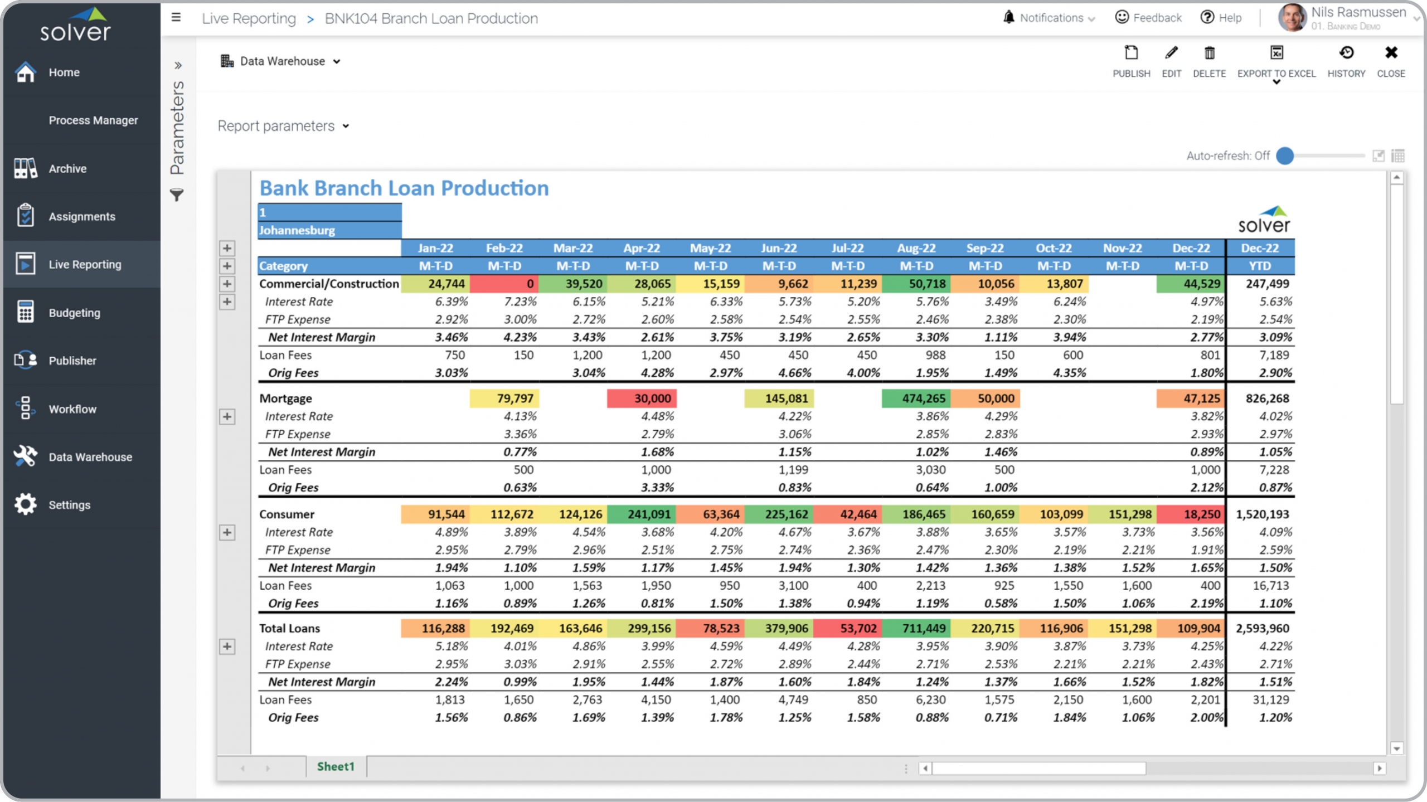The image size is (1427, 802).
Task: Click the filter funnel icon
Action: (177, 195)
